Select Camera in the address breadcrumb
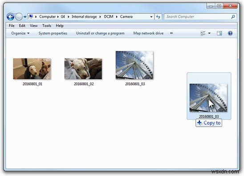 click(126, 16)
